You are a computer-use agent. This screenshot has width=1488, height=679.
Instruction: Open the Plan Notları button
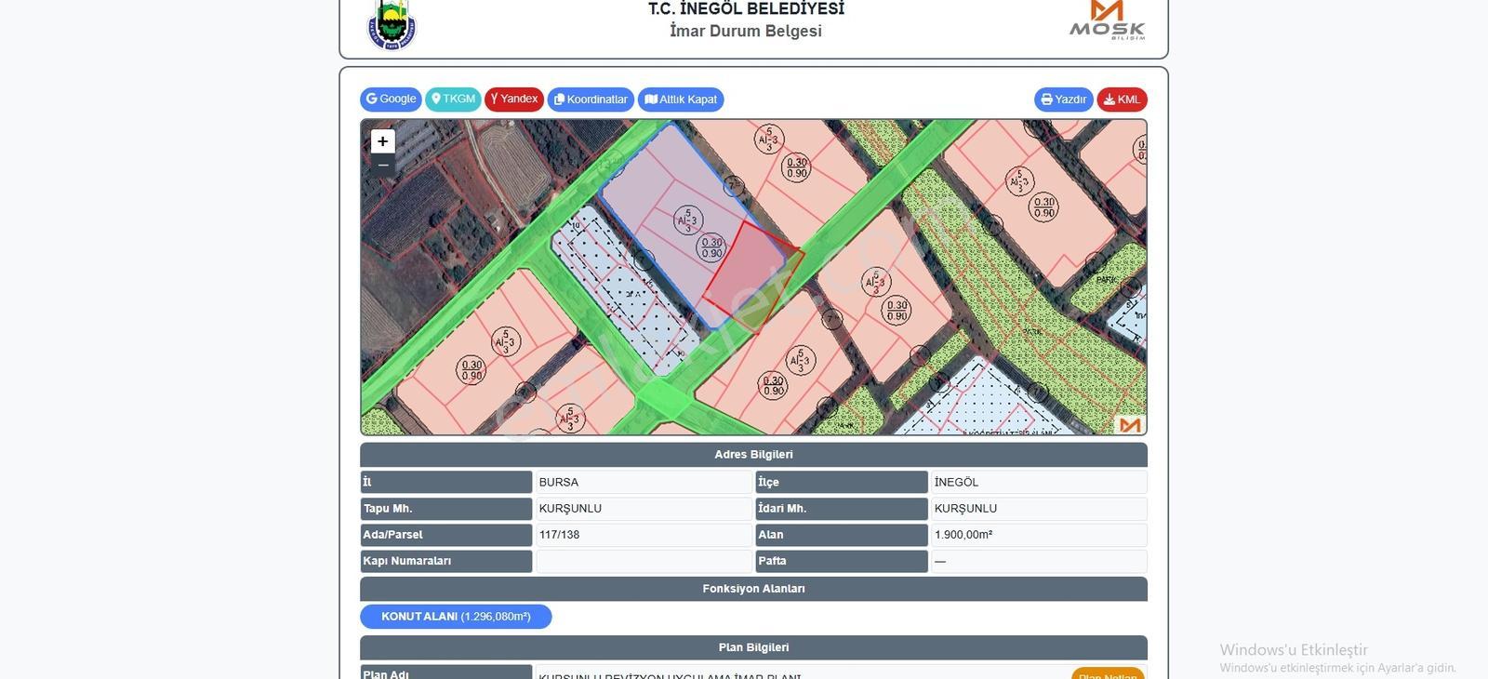pos(1108,674)
